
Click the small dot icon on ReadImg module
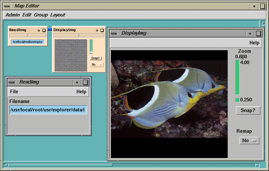click(38, 30)
